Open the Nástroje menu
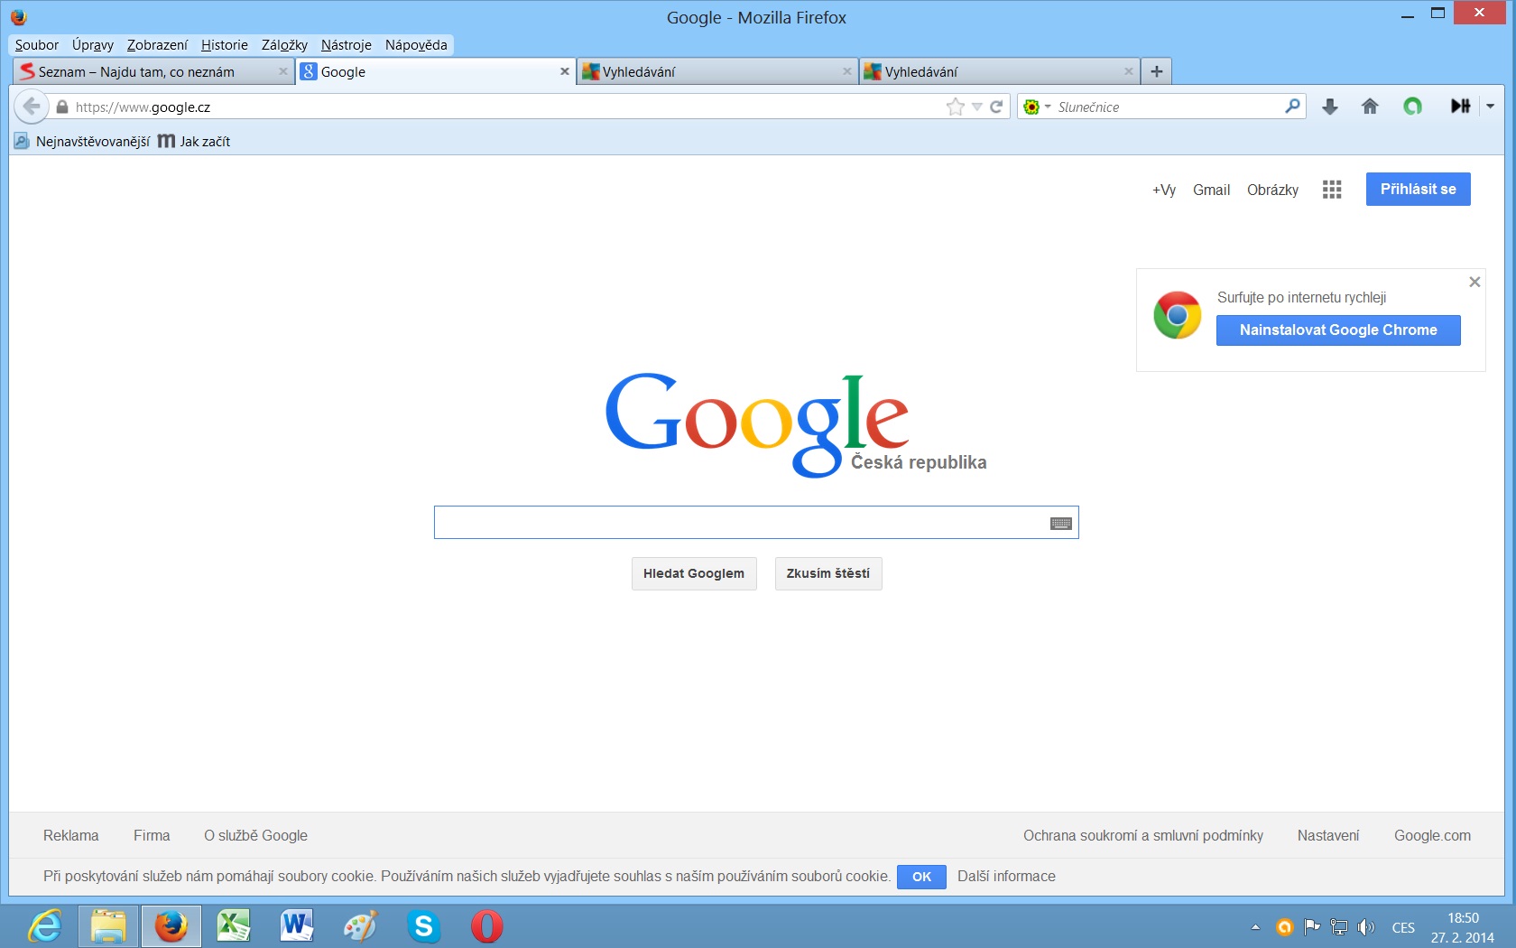Image resolution: width=1516 pixels, height=948 pixels. (347, 45)
